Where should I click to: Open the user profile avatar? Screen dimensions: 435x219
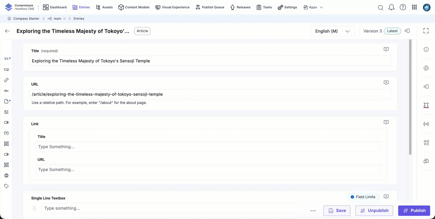click(427, 7)
